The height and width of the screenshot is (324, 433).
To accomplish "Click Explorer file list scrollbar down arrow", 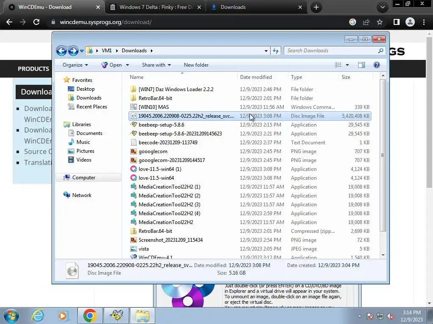I will pos(383,255).
